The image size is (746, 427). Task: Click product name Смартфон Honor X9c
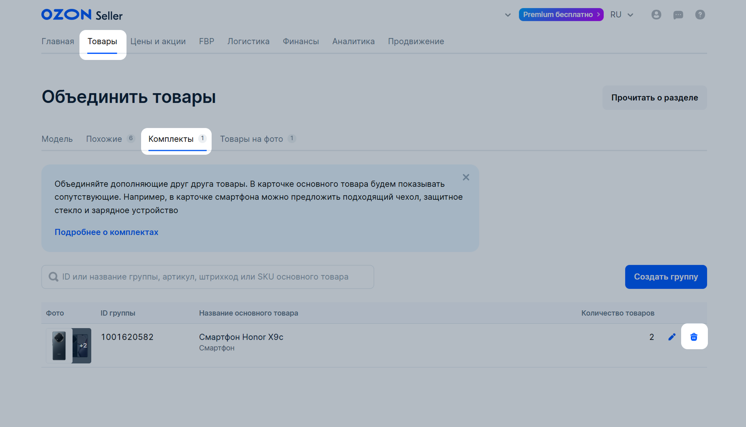(241, 337)
